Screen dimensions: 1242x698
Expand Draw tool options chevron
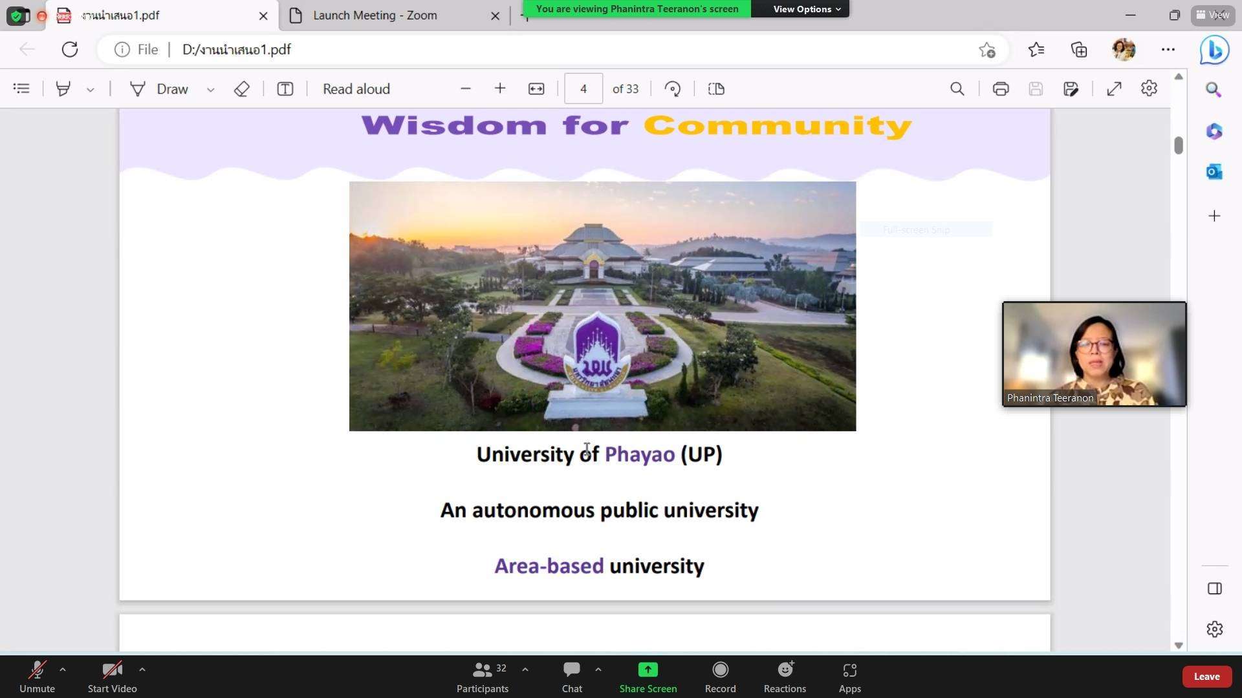[210, 90]
